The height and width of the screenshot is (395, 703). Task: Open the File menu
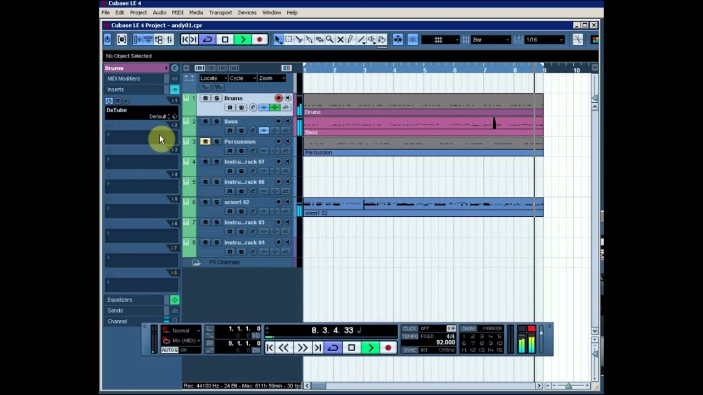coord(105,13)
